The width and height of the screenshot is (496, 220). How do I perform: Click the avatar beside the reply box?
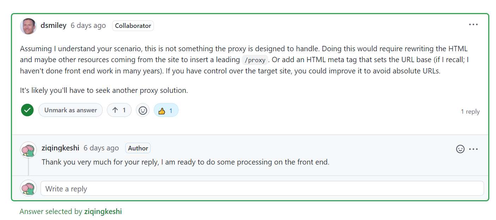point(28,188)
